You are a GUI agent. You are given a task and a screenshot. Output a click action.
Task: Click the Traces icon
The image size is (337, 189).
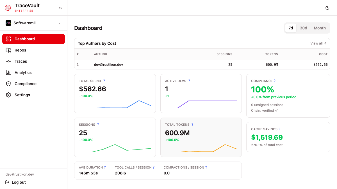(9, 61)
